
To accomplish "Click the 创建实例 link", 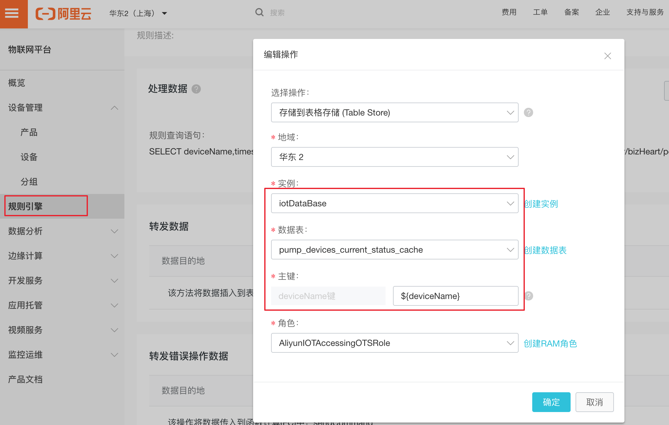I will [x=541, y=204].
